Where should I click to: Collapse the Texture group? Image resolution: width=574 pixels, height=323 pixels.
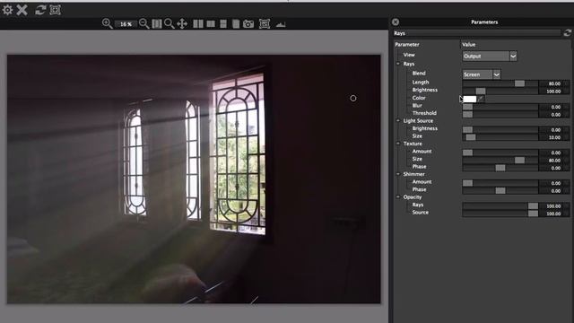point(398,144)
